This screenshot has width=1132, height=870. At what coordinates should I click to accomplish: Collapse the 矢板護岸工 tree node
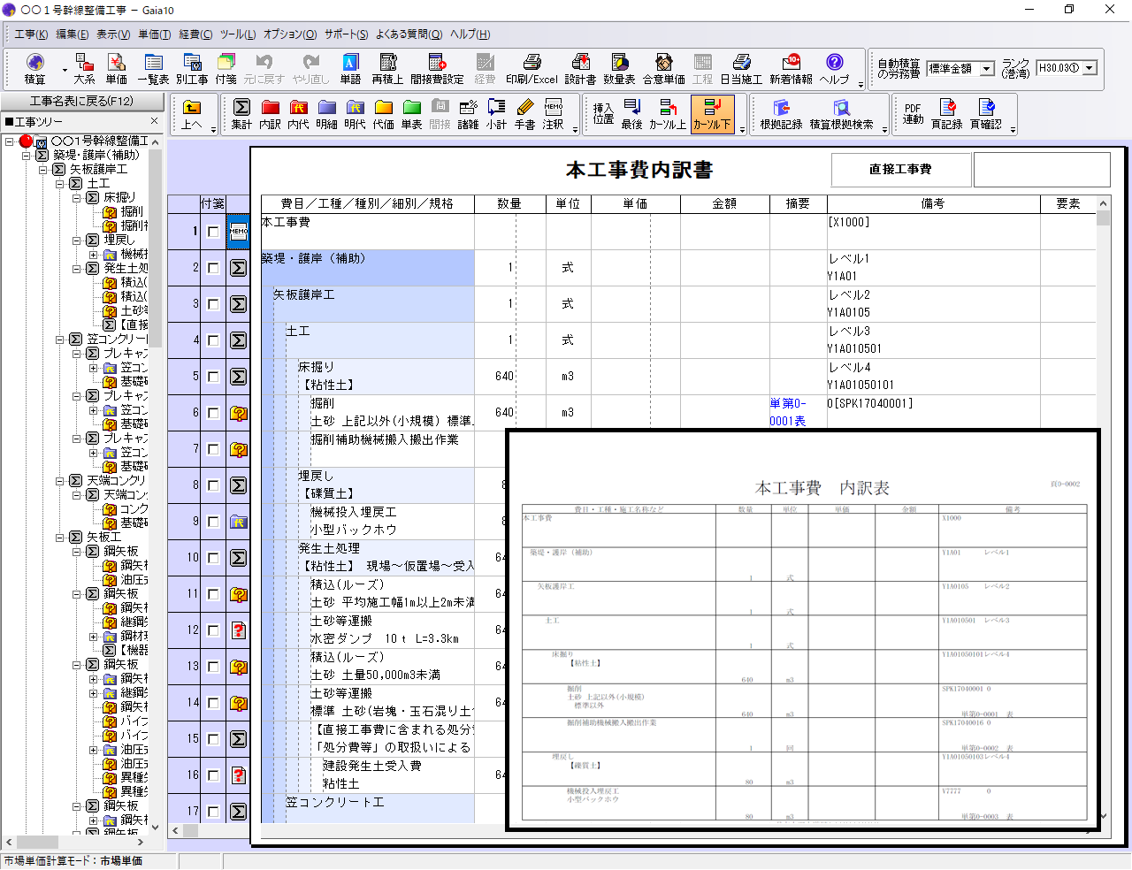click(43, 169)
